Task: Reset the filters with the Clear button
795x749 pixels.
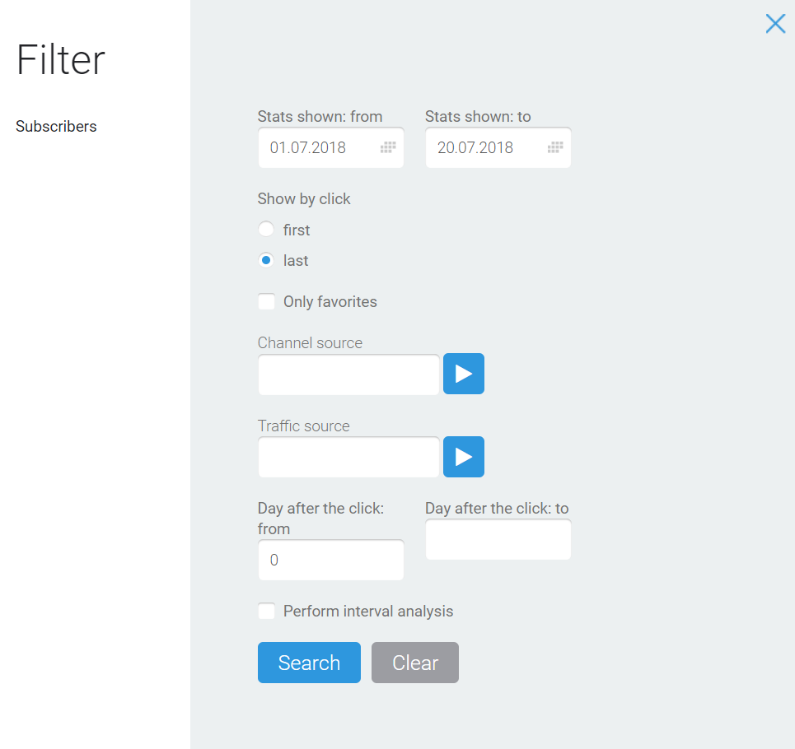Action: (x=415, y=663)
